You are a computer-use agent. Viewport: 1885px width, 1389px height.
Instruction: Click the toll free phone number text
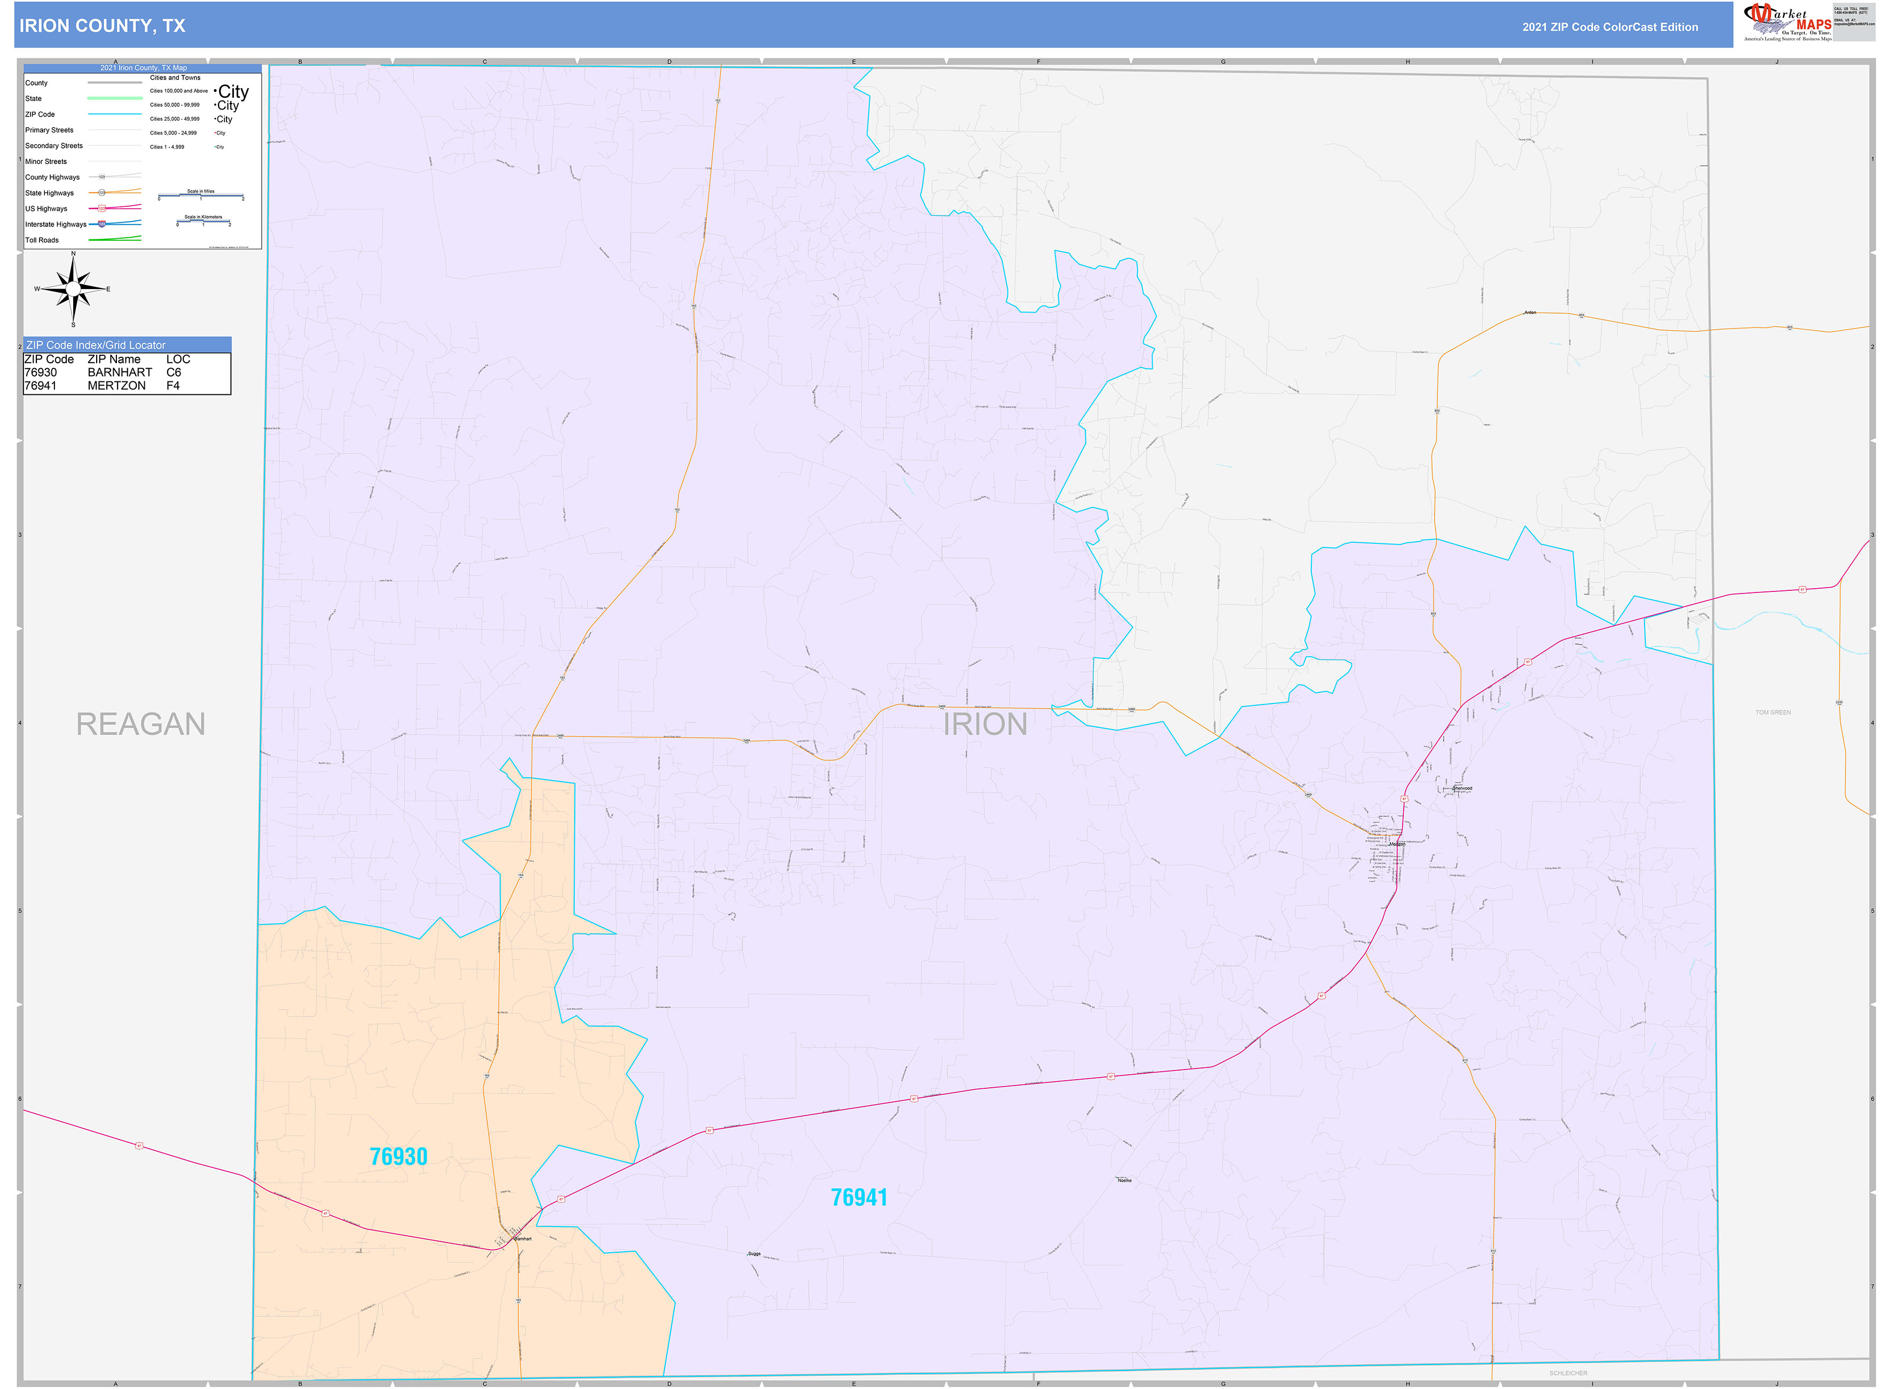[x=1850, y=13]
